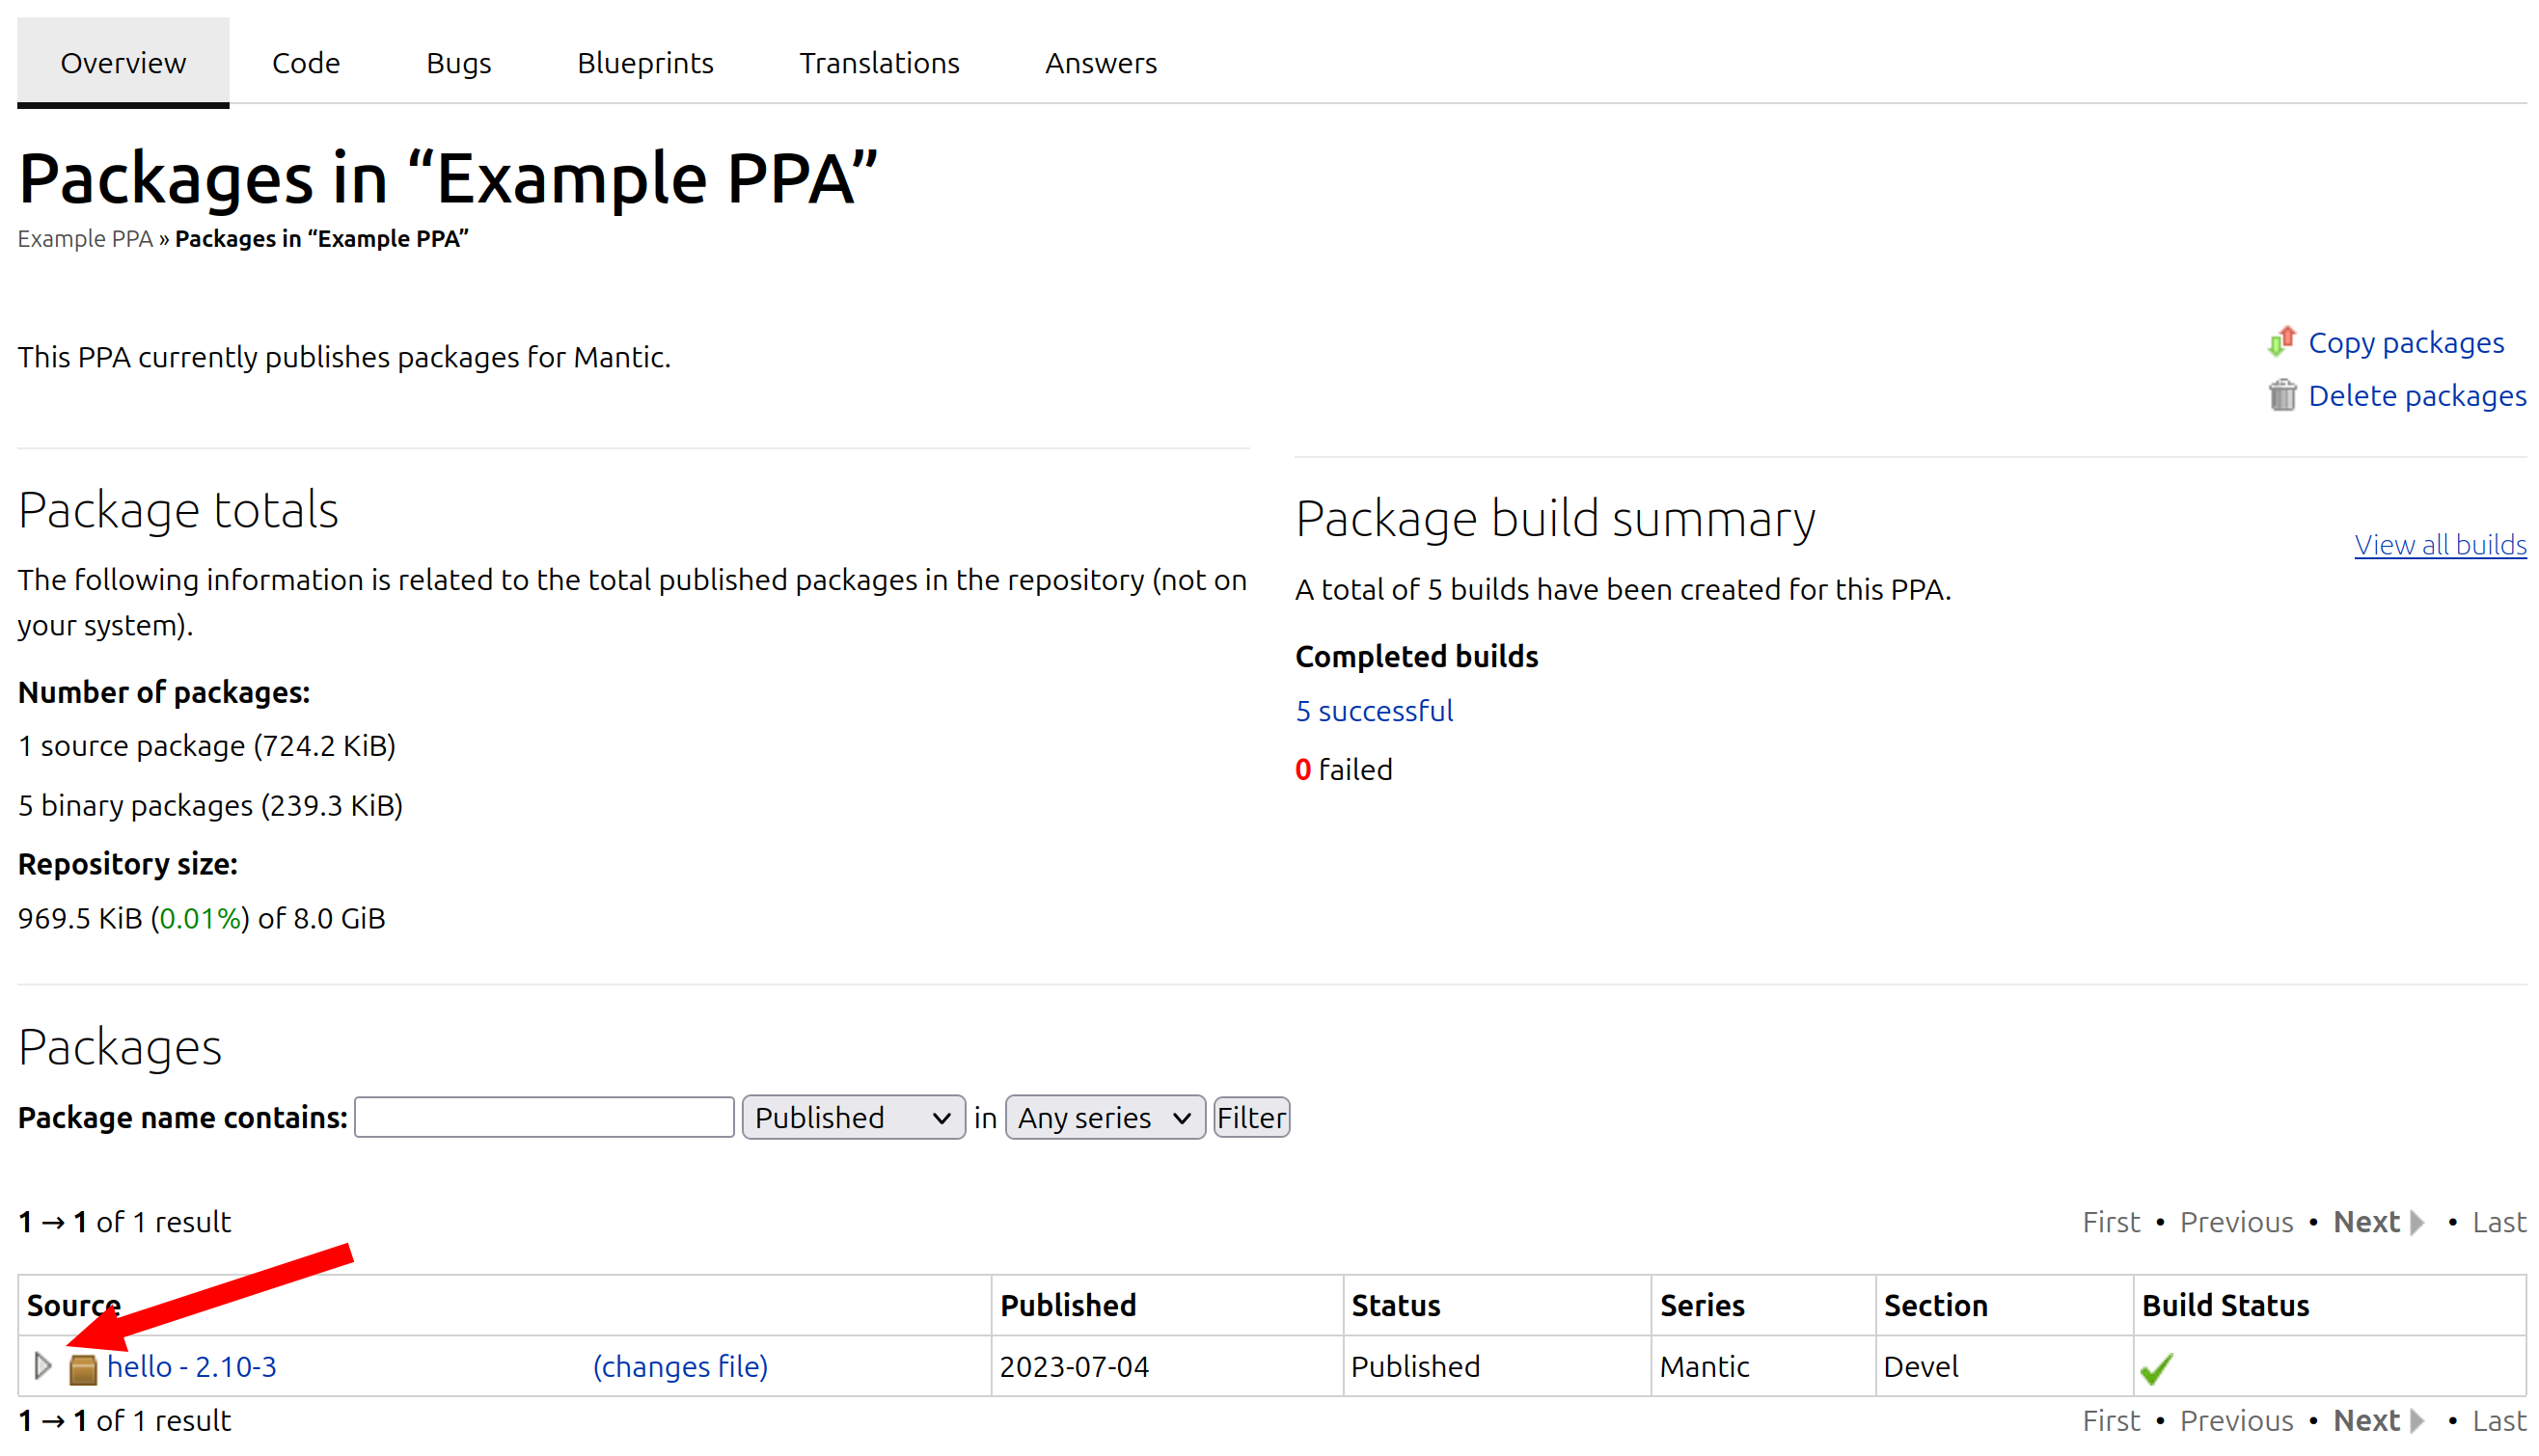Click the Example PPA breadcrumb link
Viewport: 2539px width, 1456px height.
(x=85, y=239)
